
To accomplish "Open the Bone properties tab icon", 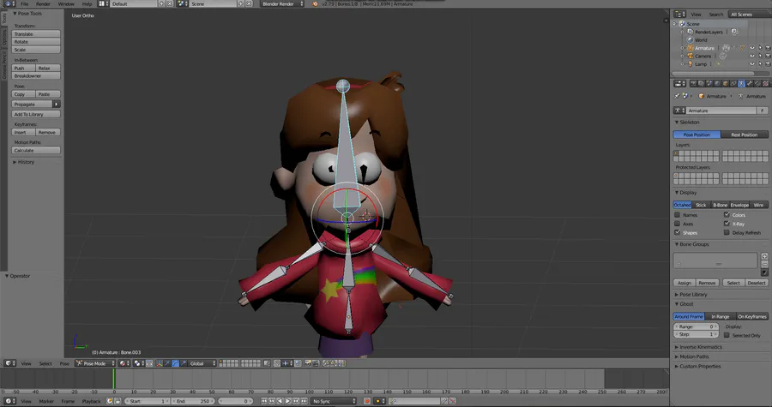I will (750, 84).
